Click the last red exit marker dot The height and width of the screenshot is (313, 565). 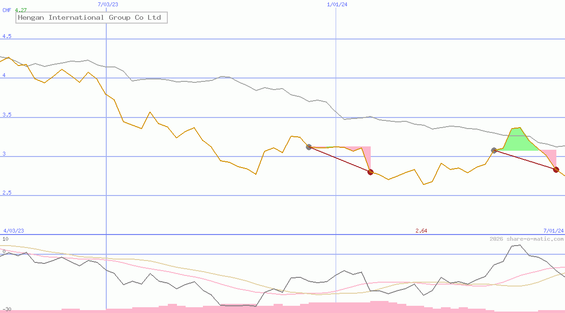coord(556,170)
